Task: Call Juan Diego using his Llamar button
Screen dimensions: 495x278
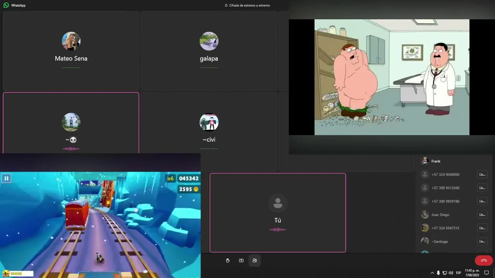Action: pyautogui.click(x=482, y=215)
